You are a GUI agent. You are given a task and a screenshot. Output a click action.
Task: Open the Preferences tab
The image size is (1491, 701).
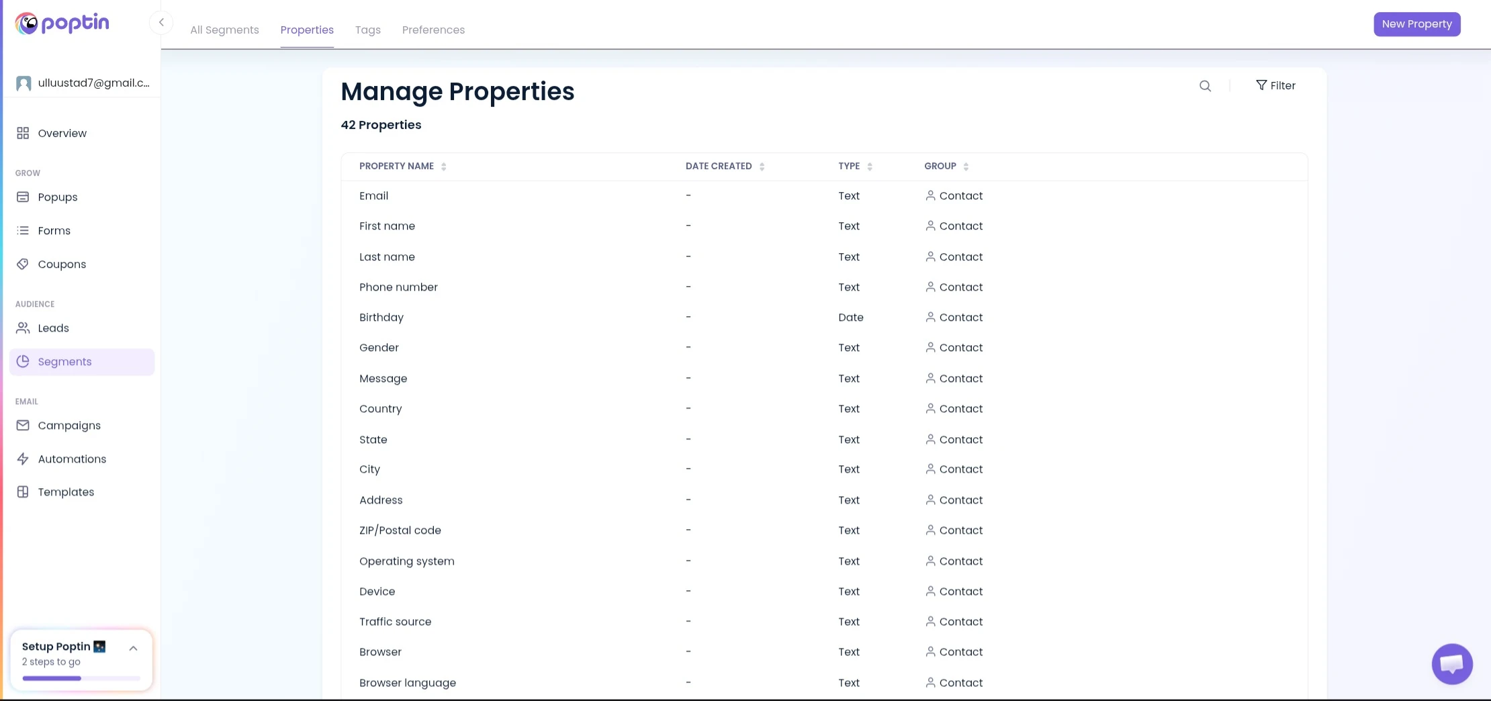433,30
